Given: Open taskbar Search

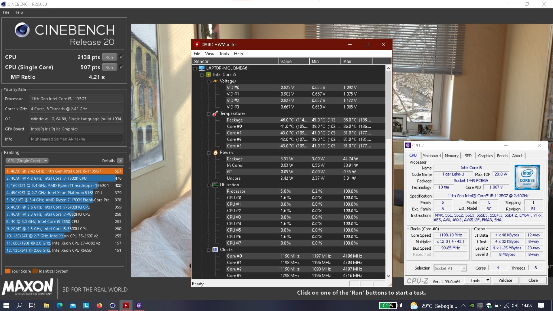Looking at the screenshot, I should 19,306.
